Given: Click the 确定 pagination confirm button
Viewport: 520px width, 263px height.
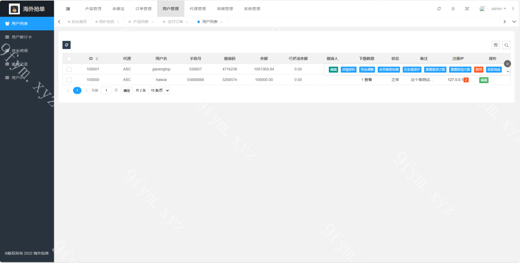Looking at the screenshot, I should (x=126, y=90).
